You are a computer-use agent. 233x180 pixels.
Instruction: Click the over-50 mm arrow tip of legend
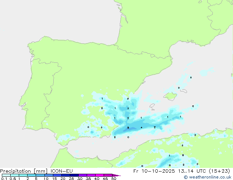pyautogui.click(x=116, y=175)
